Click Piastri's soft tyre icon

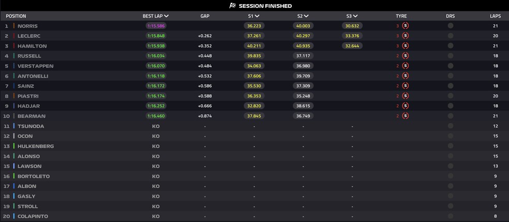coord(405,96)
